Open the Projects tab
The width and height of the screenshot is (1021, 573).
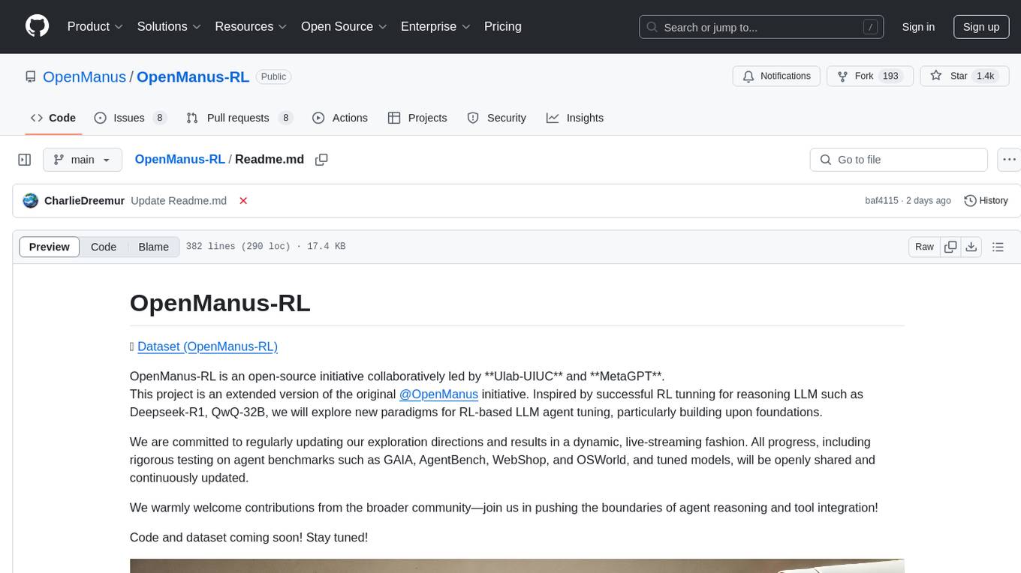(x=417, y=118)
